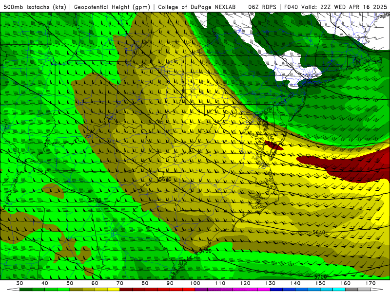Click the '120' label on the color scale
390x292 pixels.
pyautogui.click(x=245, y=283)
